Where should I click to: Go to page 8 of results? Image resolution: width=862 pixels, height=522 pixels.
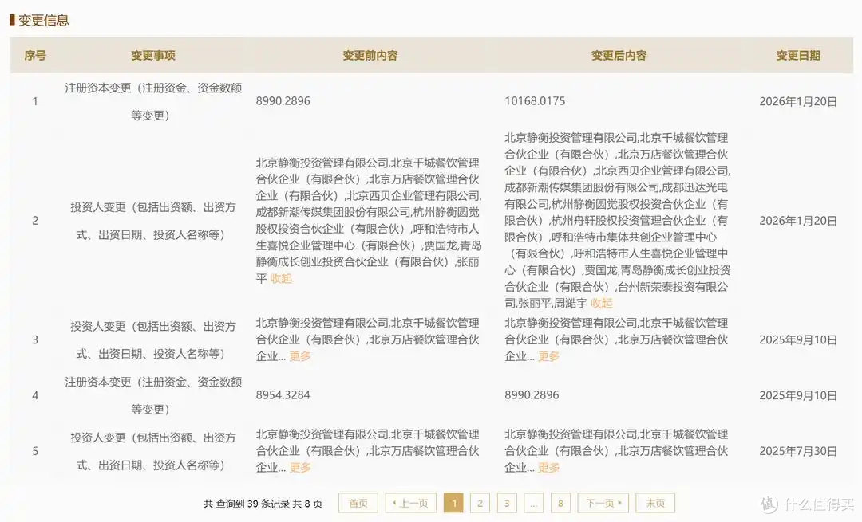pos(560,503)
